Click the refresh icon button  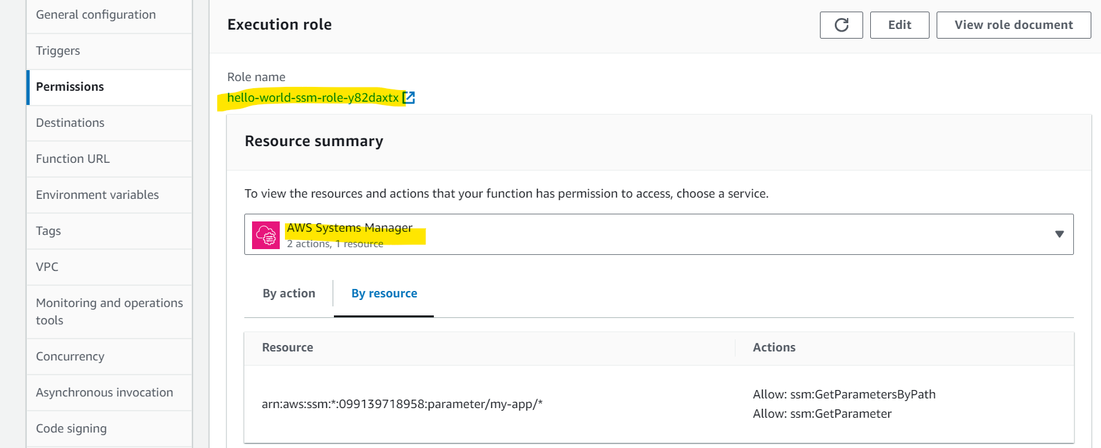pyautogui.click(x=841, y=25)
